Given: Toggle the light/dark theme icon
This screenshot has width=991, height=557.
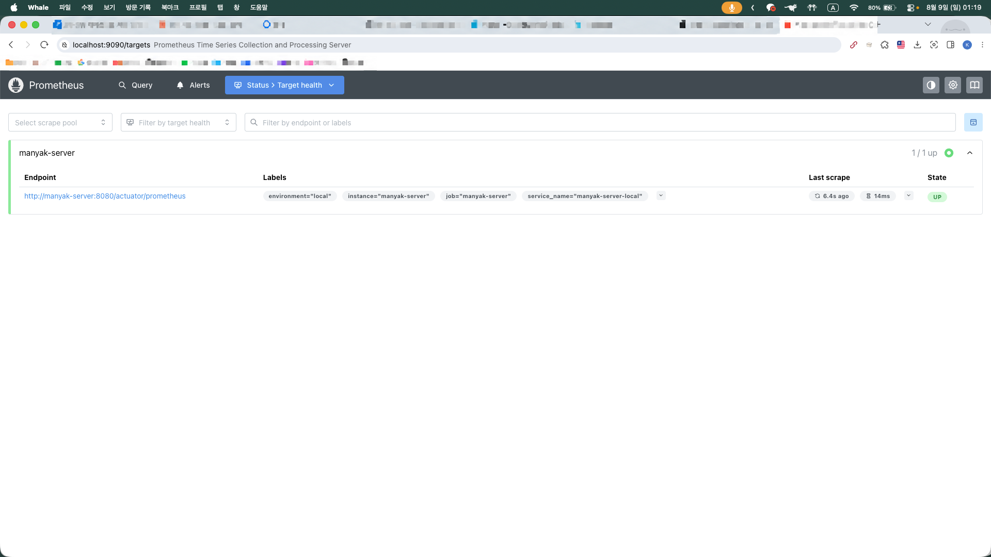Looking at the screenshot, I should [931, 85].
